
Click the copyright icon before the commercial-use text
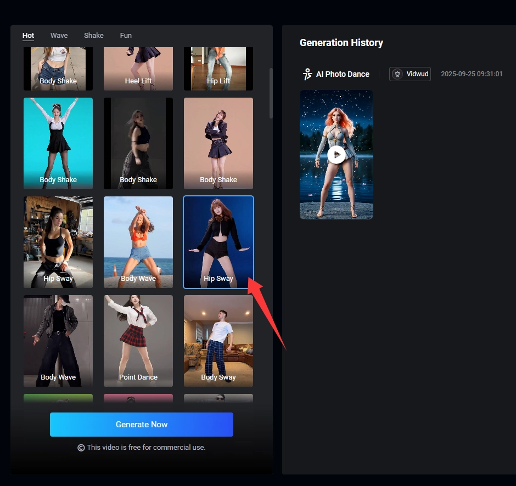click(81, 447)
